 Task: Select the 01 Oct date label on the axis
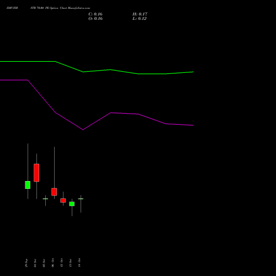tap(35, 263)
